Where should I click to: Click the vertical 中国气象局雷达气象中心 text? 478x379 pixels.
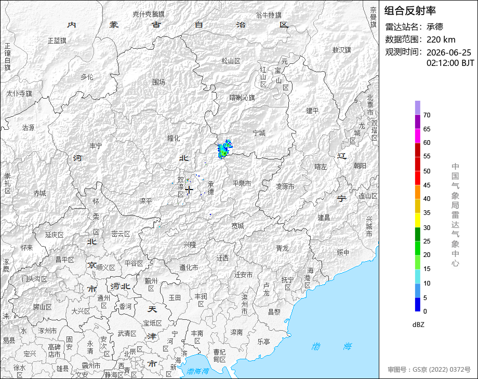(455, 215)
